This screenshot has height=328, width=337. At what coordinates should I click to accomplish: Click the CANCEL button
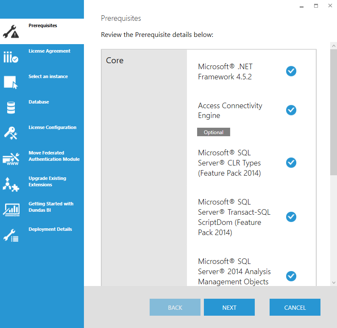click(x=295, y=307)
